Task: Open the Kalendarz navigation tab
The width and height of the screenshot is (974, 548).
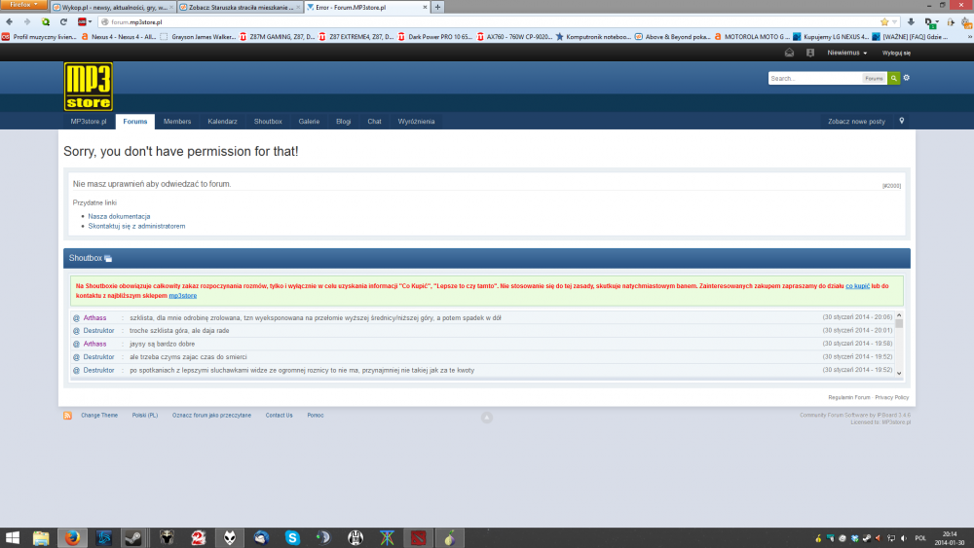Action: pyautogui.click(x=222, y=122)
